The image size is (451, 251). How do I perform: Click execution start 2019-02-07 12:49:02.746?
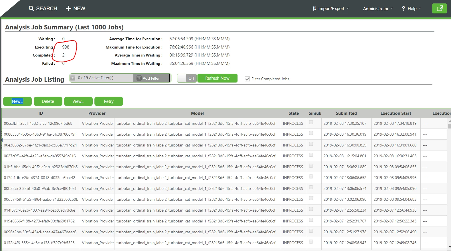pos(395,243)
